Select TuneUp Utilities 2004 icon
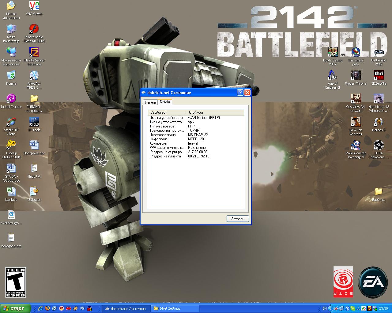 tap(11, 150)
